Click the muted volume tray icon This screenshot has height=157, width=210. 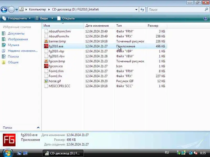(196, 153)
